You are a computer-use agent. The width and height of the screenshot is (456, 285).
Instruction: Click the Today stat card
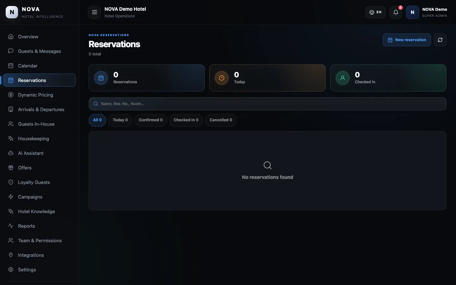[x=268, y=78]
